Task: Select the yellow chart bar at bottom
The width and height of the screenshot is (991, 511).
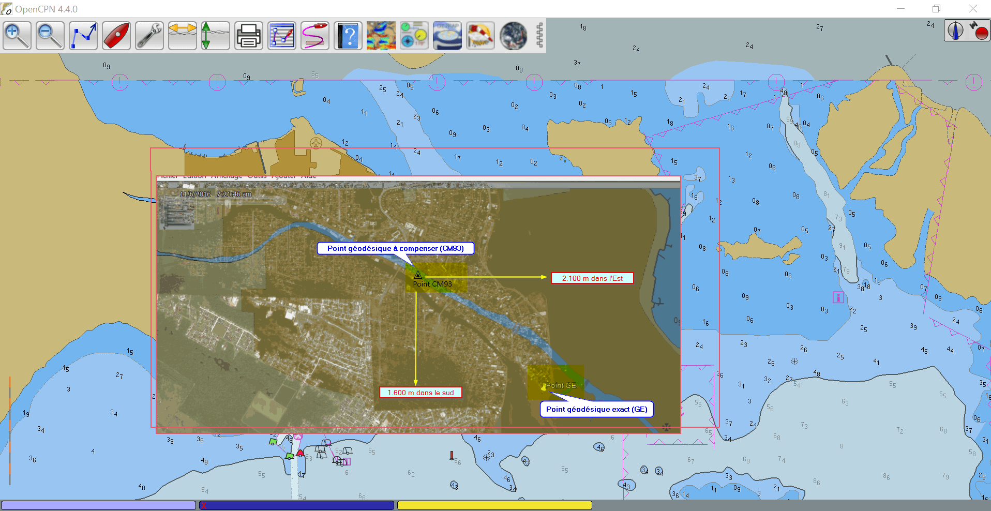Action: [x=494, y=505]
